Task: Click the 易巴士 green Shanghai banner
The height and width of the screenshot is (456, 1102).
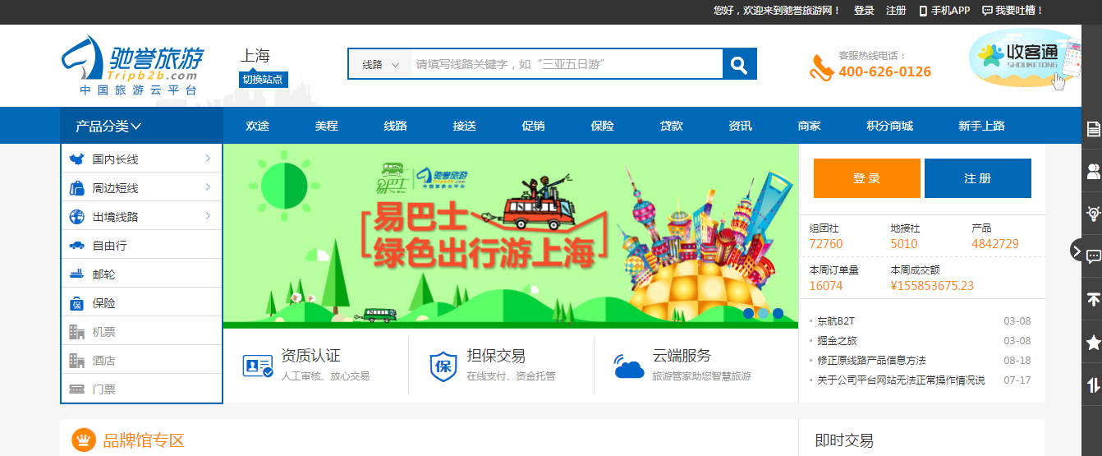Action: 511,236
